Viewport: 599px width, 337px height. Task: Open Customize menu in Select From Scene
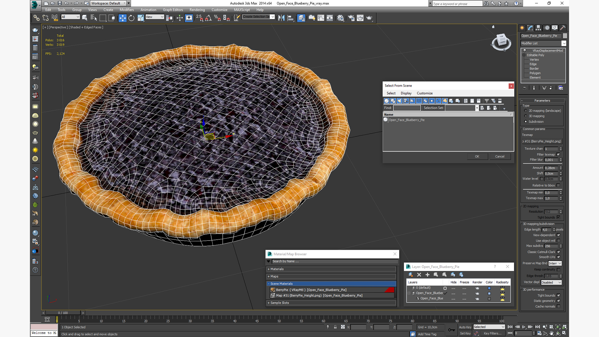(425, 93)
